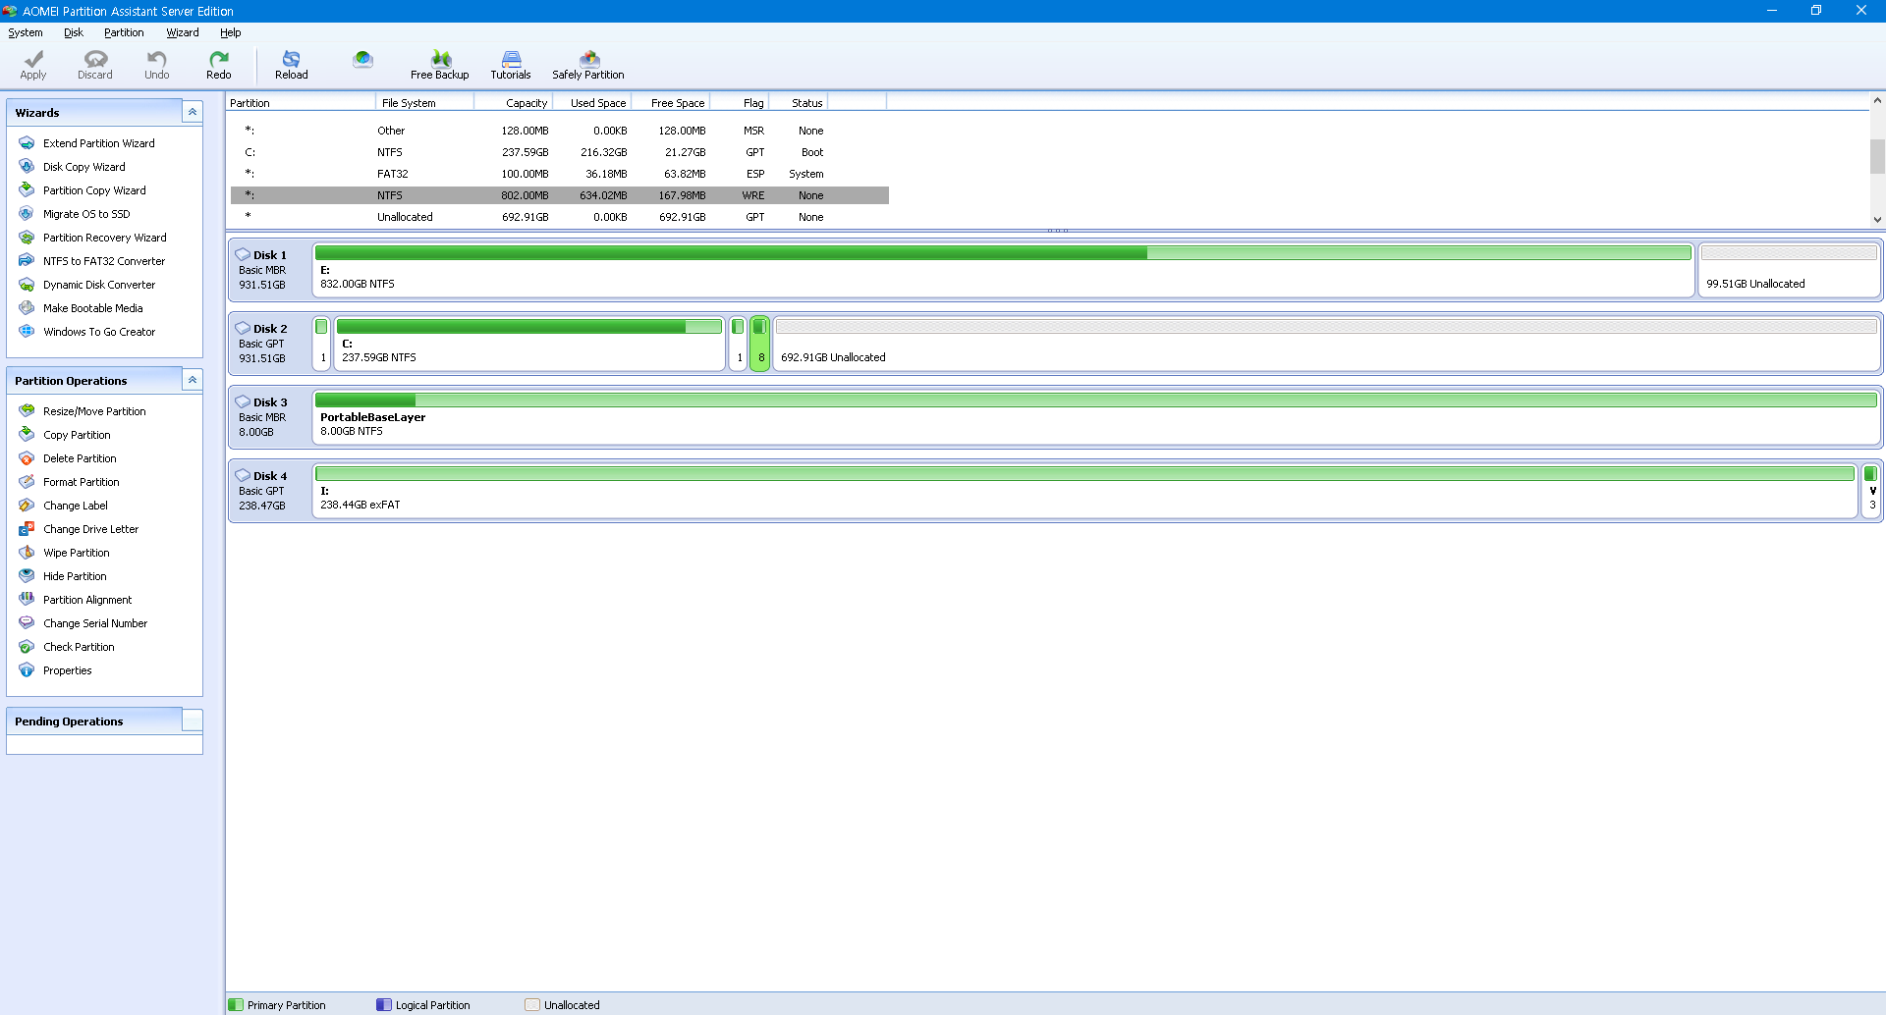The height and width of the screenshot is (1015, 1886).
Task: Click the Status column header
Action: tap(799, 102)
